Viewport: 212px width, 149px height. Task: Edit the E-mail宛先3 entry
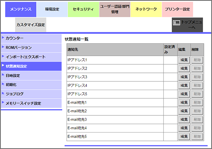pos(184,120)
